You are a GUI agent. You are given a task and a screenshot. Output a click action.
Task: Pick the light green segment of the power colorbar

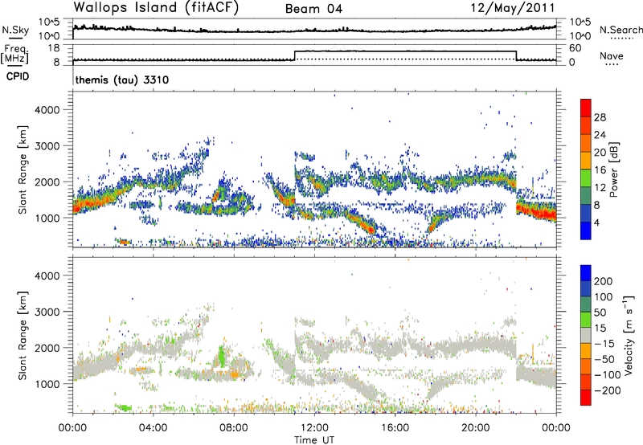(586, 178)
